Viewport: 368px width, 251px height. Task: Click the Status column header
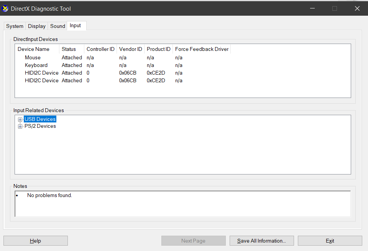(x=69, y=49)
